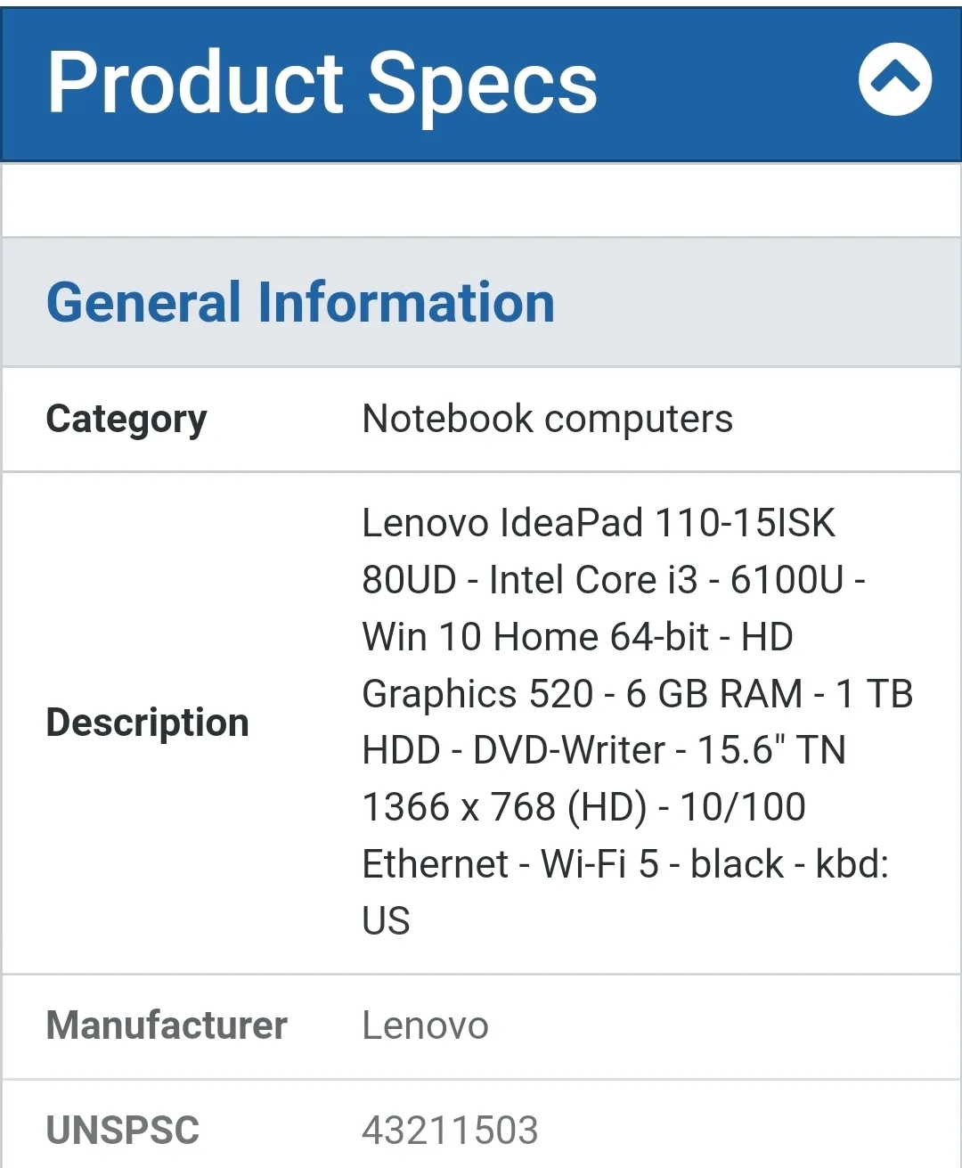Click the Manufacturer row label
Screen dimensions: 962x1168
(166, 1025)
